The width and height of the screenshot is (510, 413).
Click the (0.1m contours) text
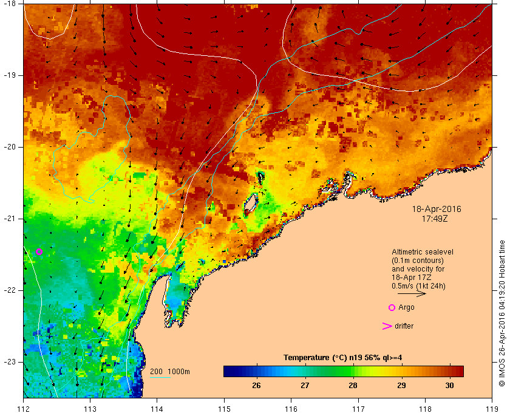[418, 261]
